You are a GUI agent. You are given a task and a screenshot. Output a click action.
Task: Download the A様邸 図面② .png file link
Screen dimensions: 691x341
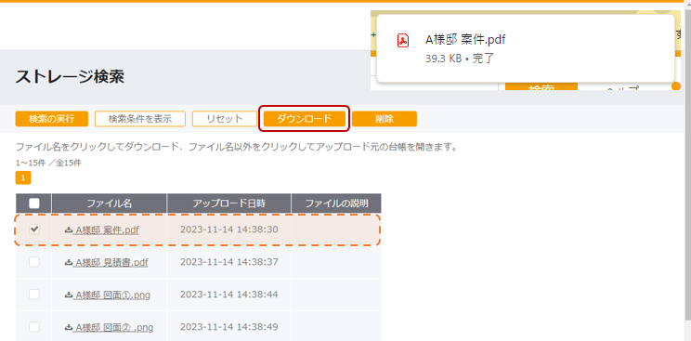[113, 327]
